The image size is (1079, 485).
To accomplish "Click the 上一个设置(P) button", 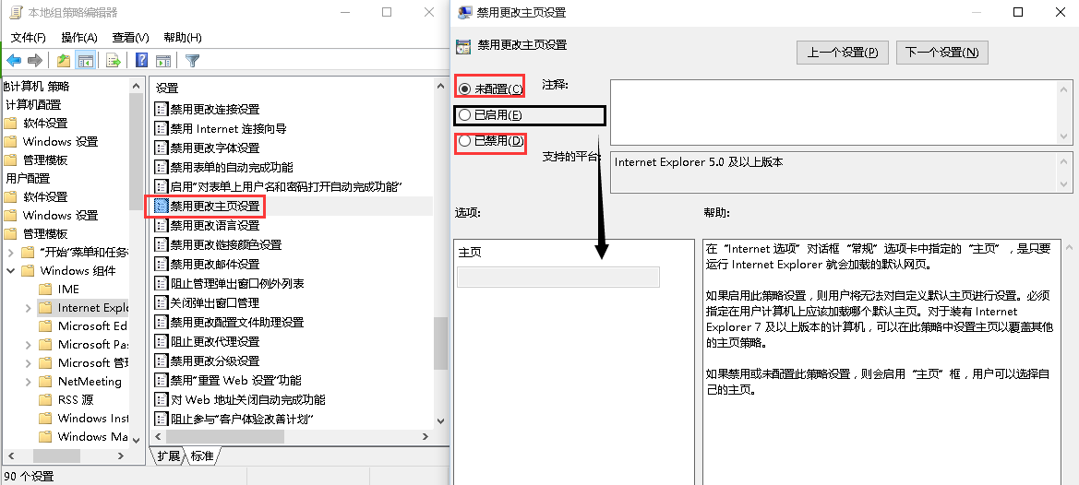I will (843, 53).
